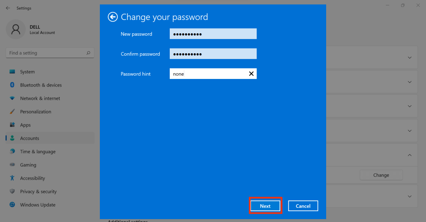The width and height of the screenshot is (426, 222).
Task: Restore down the Settings window
Action: tap(403, 5)
